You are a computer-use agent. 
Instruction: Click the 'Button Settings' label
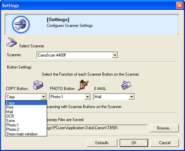coord(19,67)
